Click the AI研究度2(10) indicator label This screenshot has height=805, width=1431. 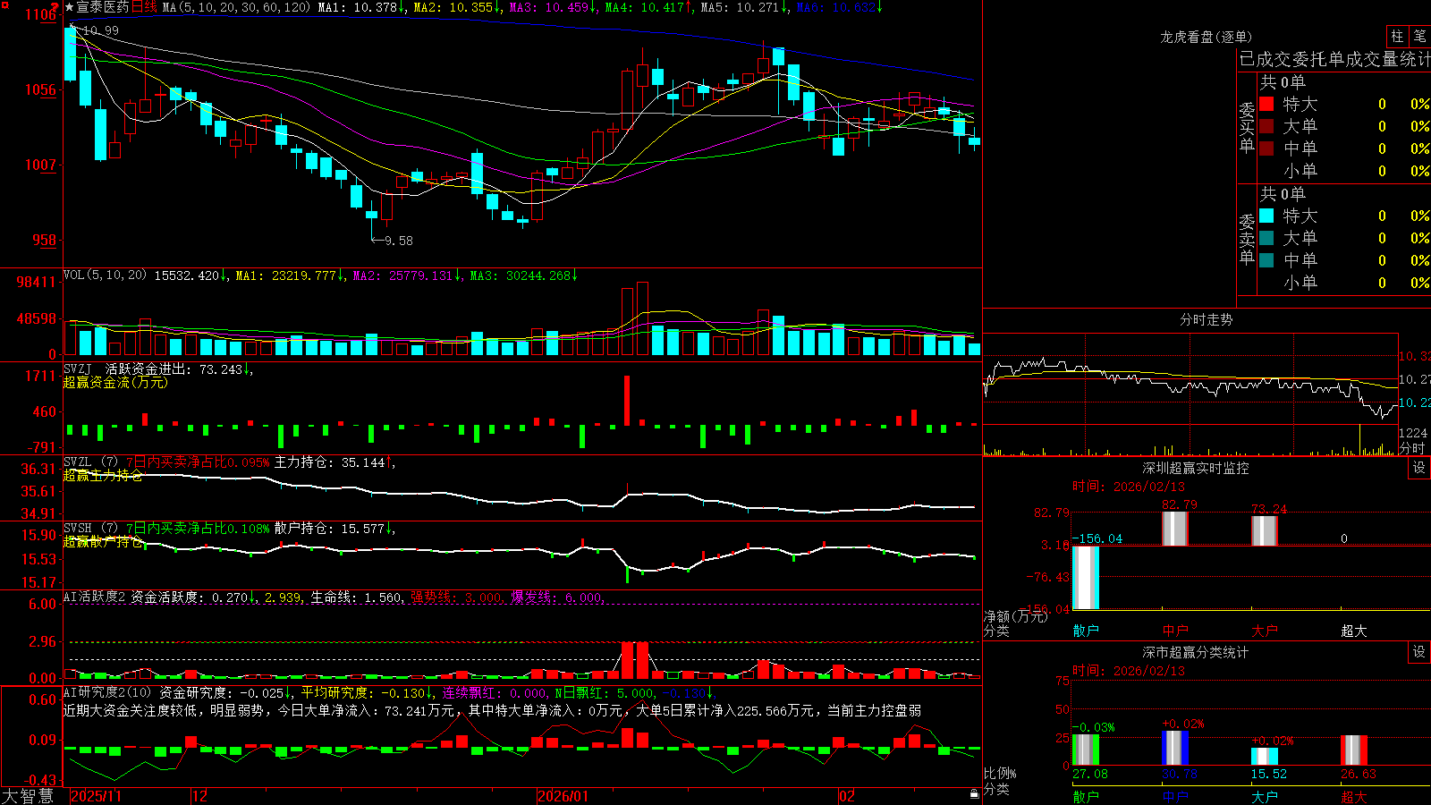pos(108,692)
